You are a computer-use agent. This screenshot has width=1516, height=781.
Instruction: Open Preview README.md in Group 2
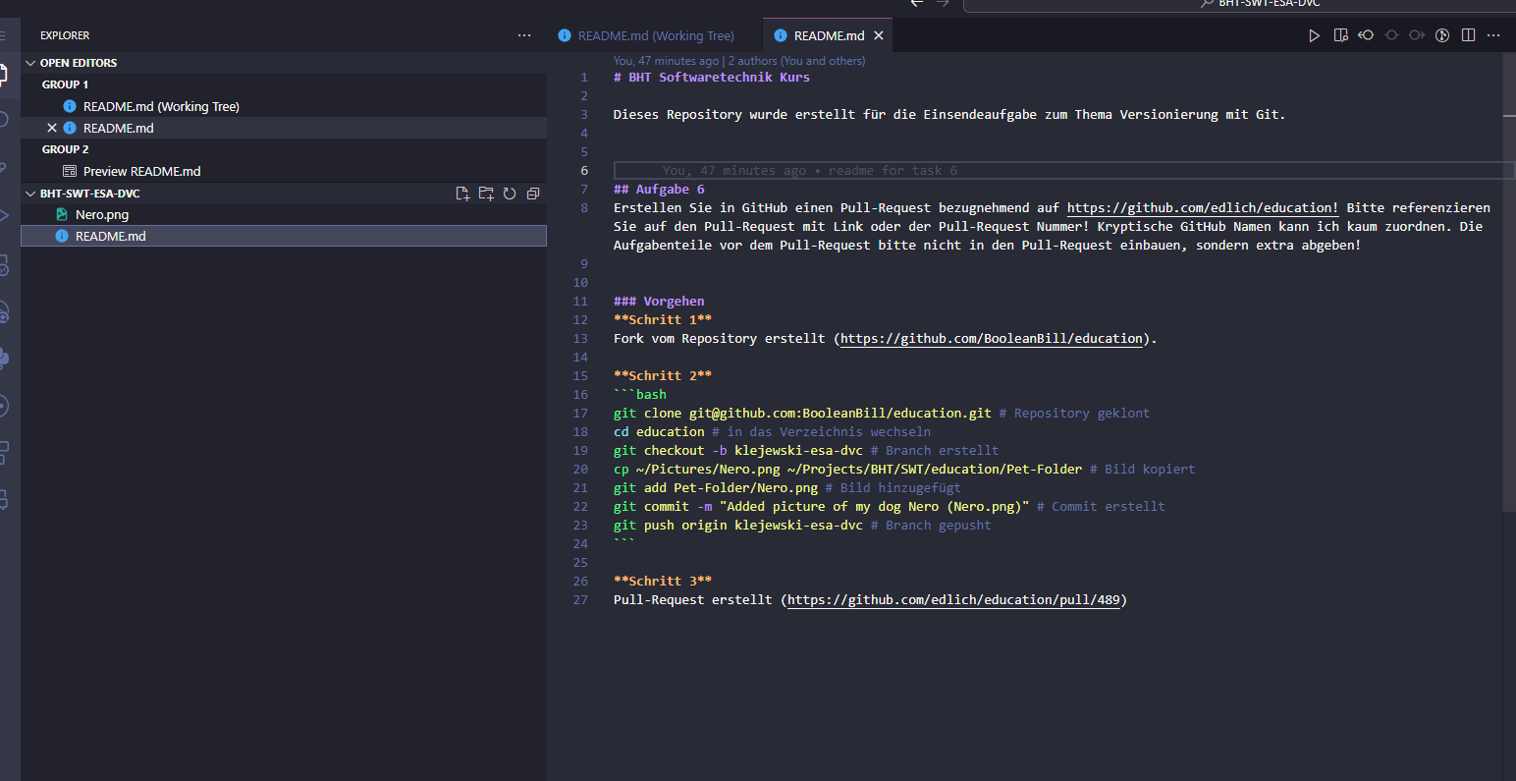284,171
